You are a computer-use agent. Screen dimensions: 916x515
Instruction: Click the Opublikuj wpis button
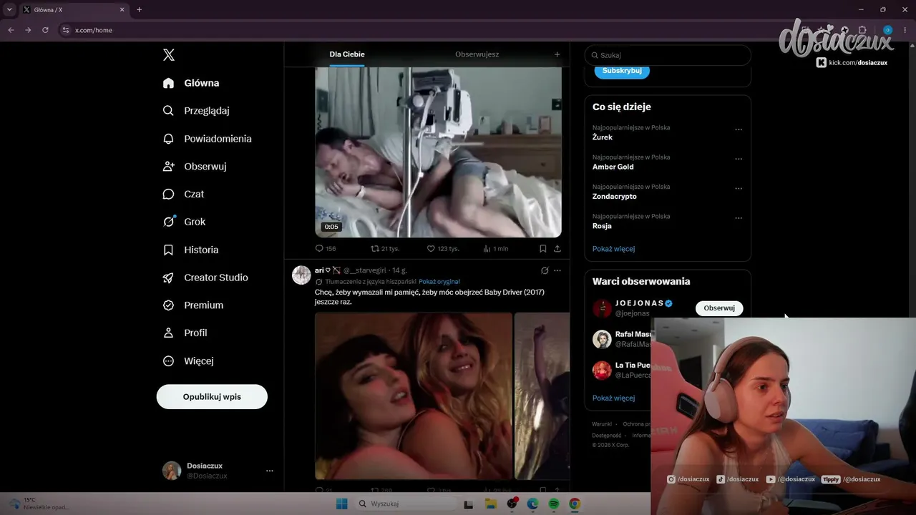click(212, 396)
